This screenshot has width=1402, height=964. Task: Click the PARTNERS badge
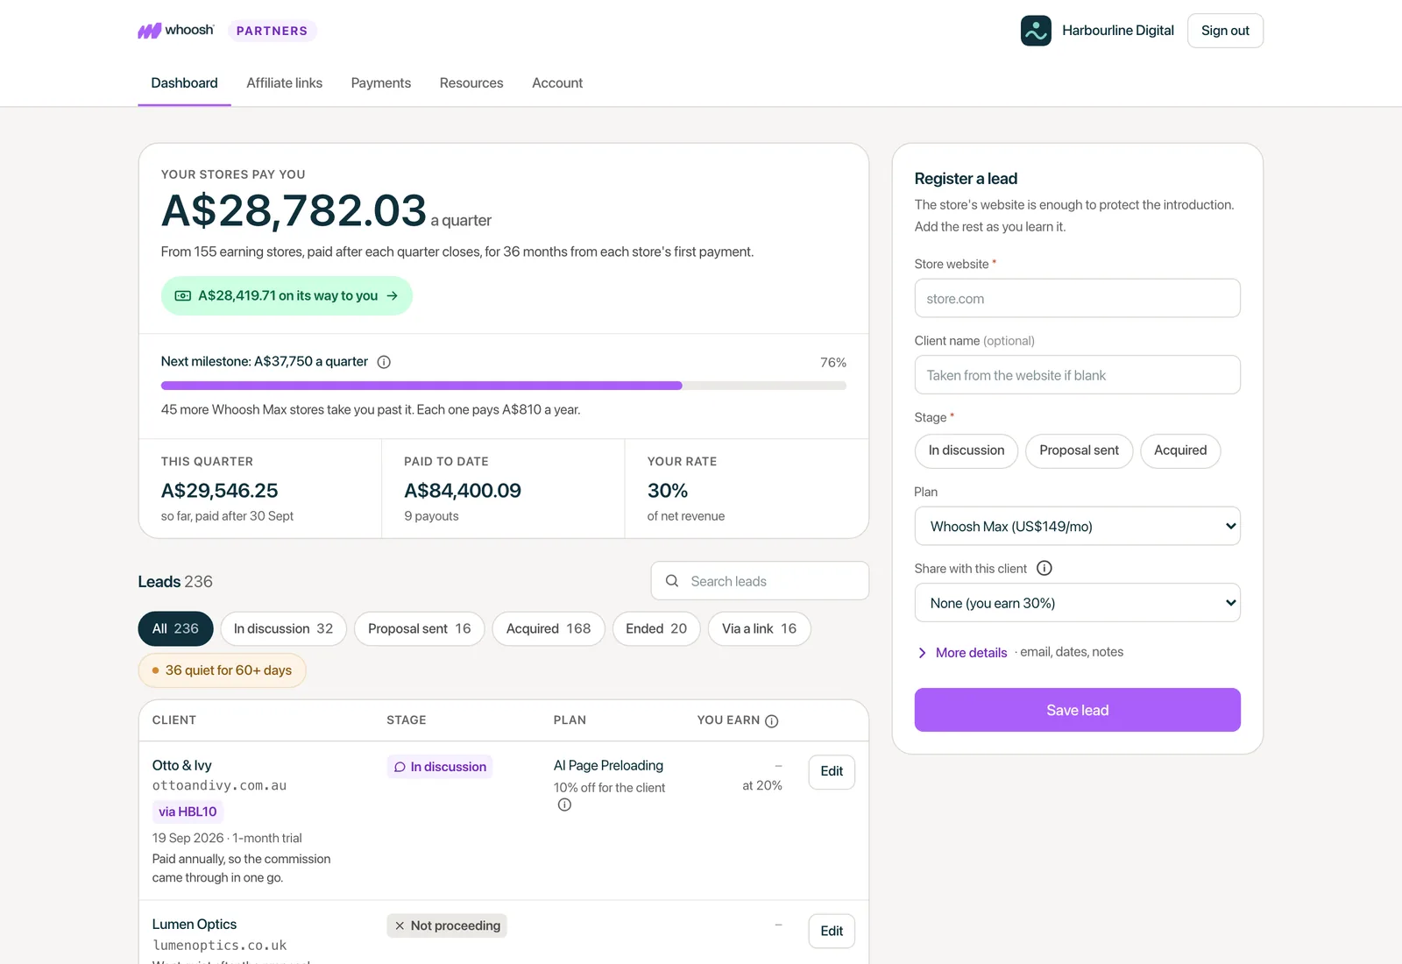pyautogui.click(x=273, y=31)
